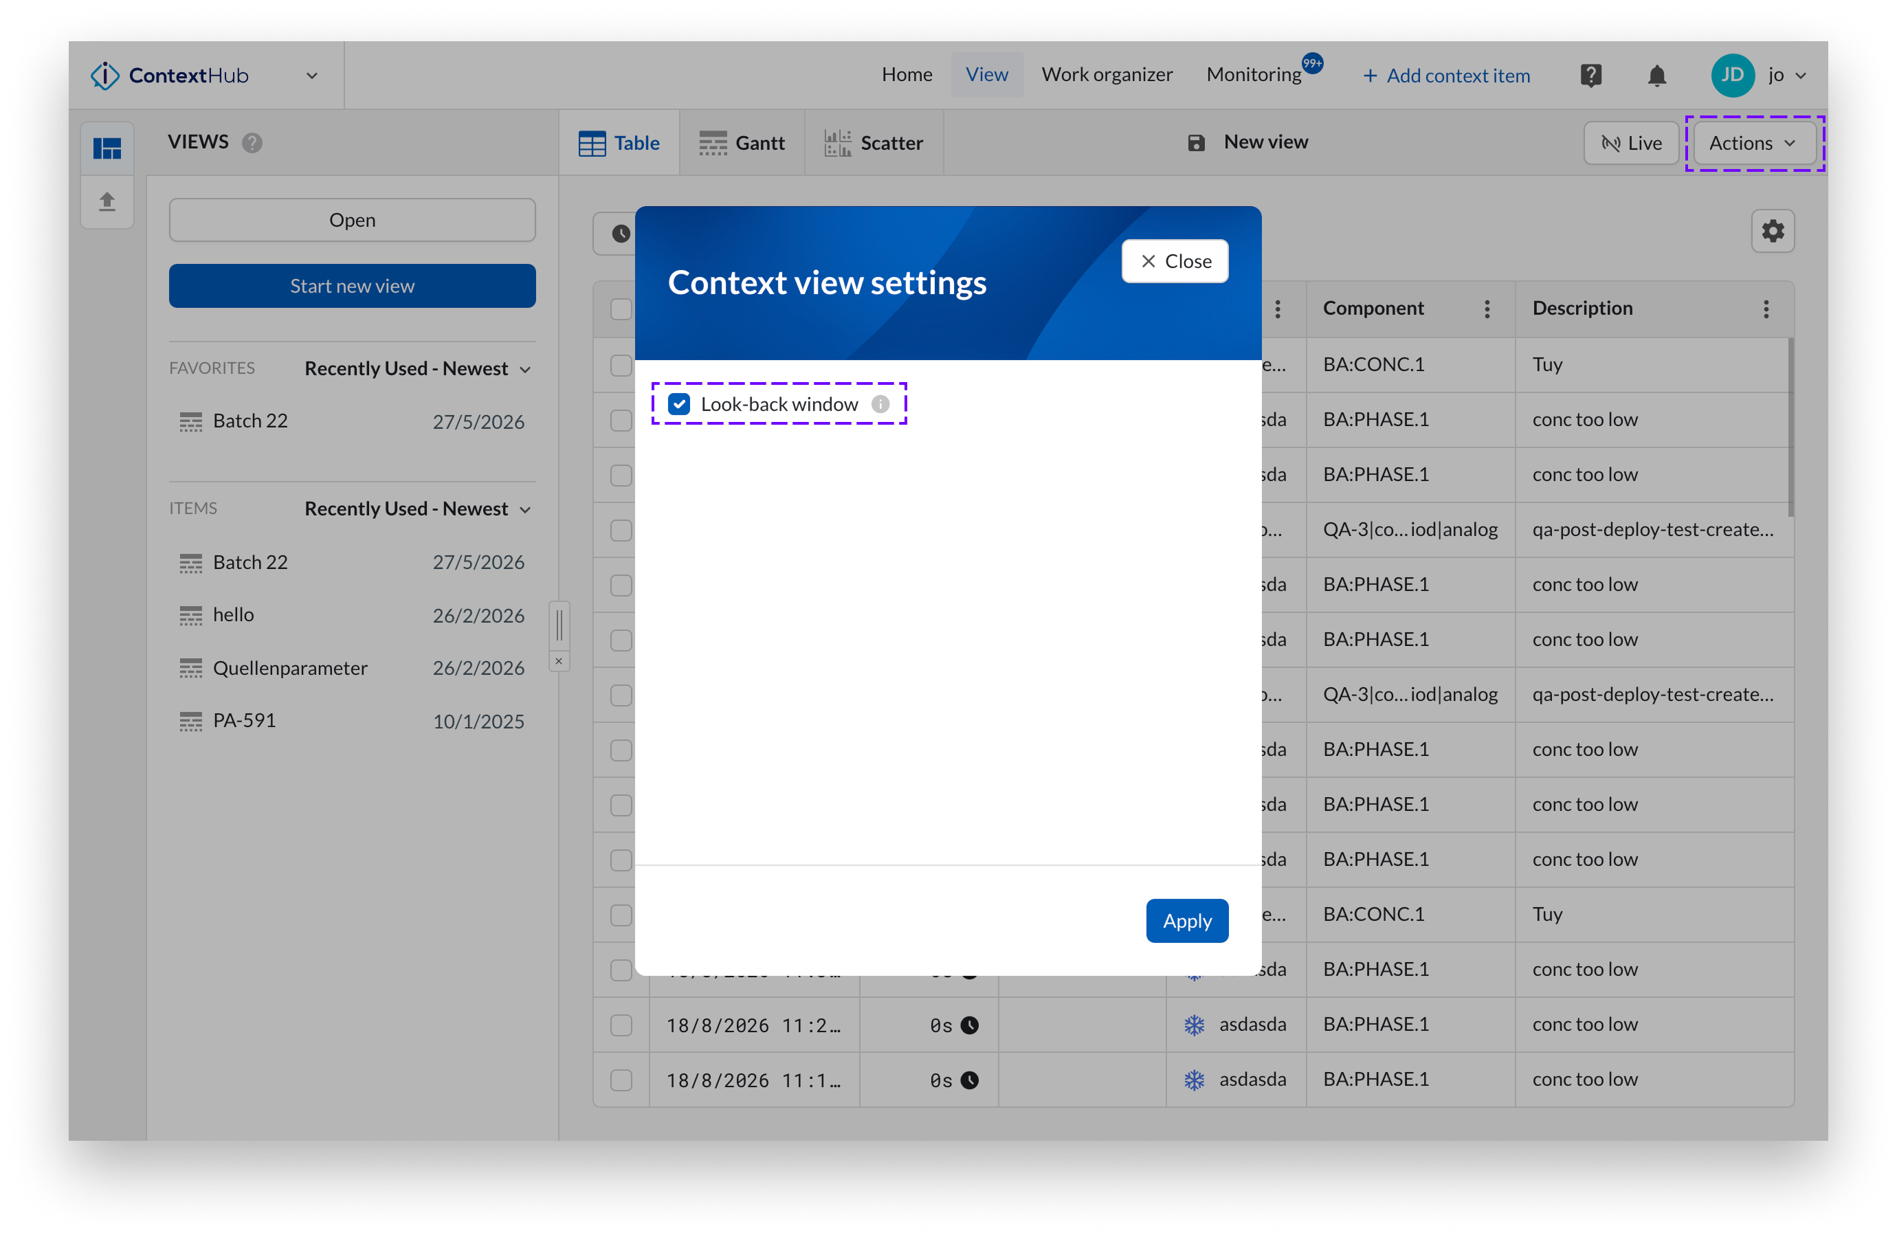Toggle the select-all header checkbox
This screenshot has height=1237, width=1897.
tap(621, 309)
